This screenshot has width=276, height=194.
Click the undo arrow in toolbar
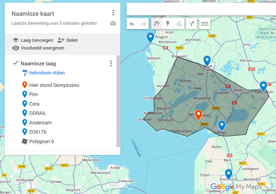click(132, 24)
